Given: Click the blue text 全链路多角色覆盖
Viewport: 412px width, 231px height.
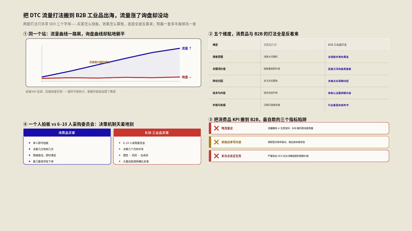Looking at the screenshot, I should pyautogui.click(x=338, y=57).
